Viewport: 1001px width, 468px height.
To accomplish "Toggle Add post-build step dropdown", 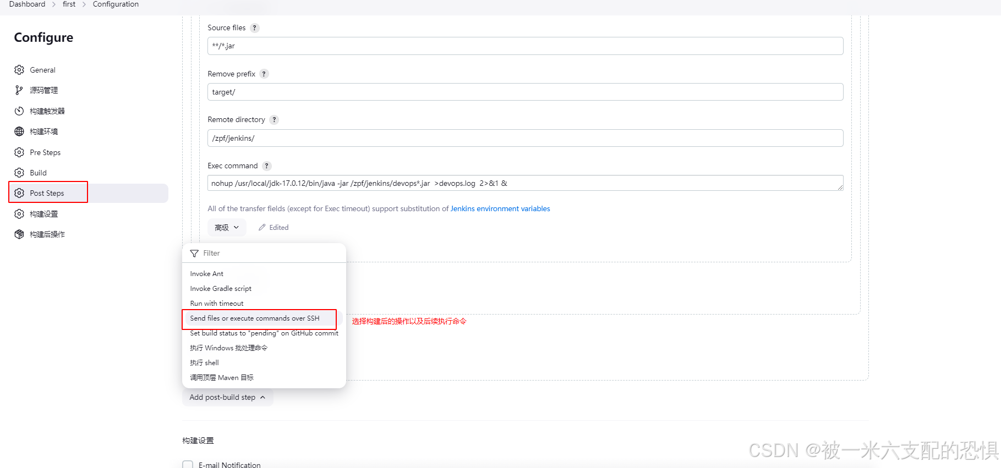I will pos(227,397).
